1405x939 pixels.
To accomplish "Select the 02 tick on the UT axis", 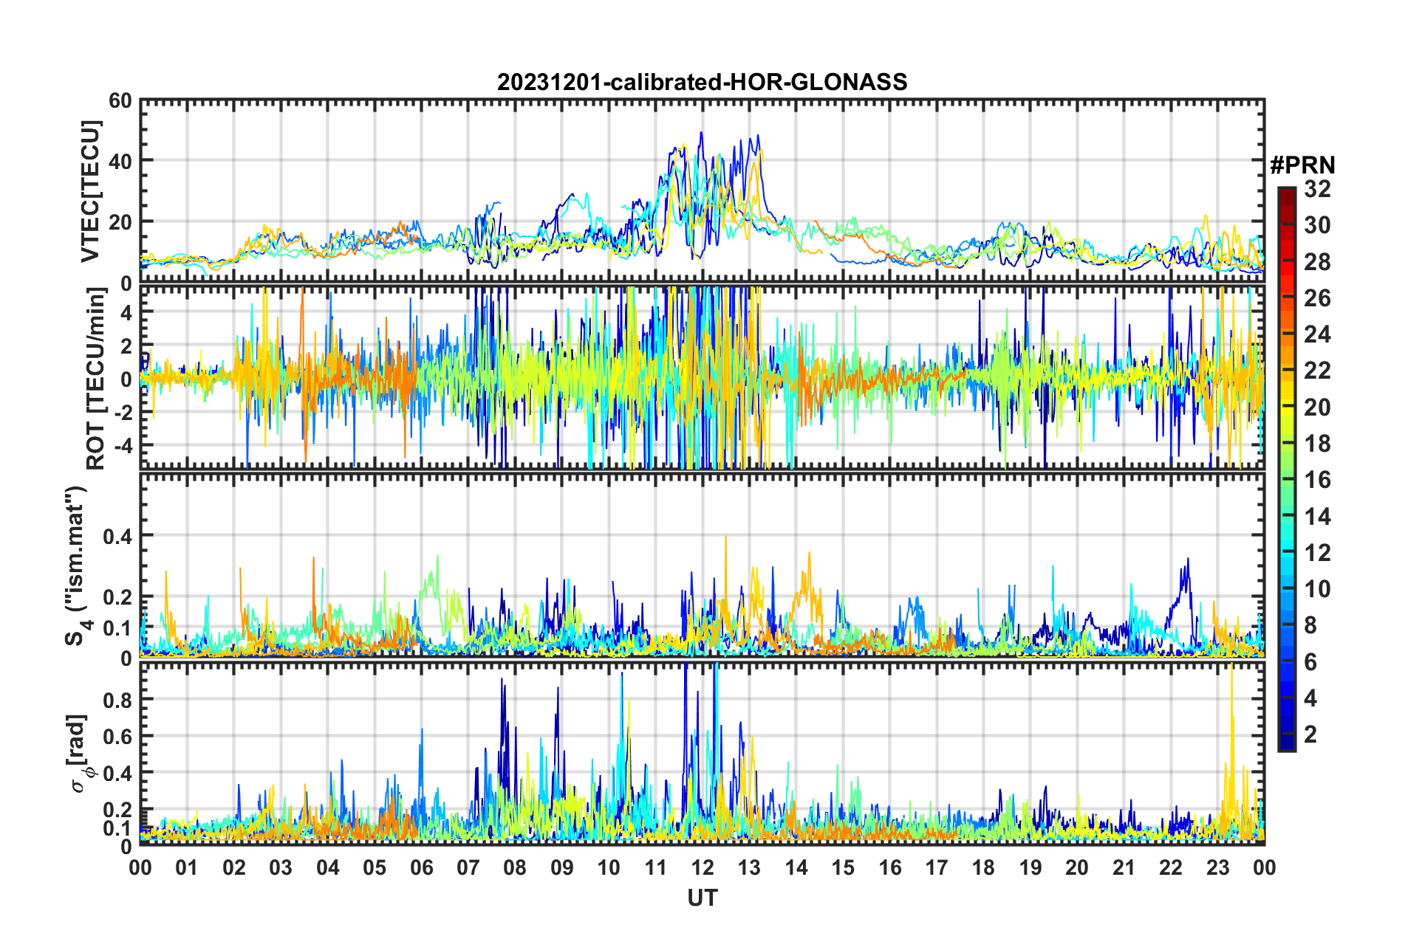I will coord(234,867).
